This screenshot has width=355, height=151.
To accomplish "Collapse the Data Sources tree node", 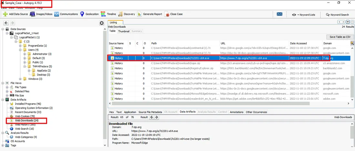I will (x=3, y=29).
